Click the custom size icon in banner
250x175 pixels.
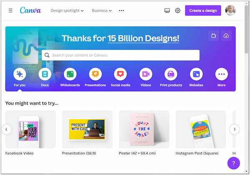(214, 36)
